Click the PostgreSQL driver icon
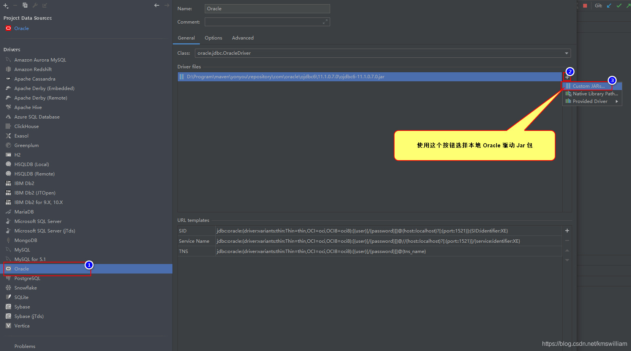631x351 pixels. [x=8, y=278]
